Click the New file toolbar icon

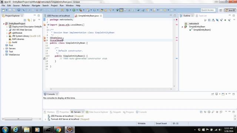click(3, 10)
